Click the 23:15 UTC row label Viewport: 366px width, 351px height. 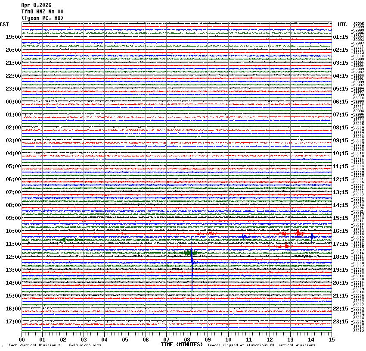click(x=341, y=322)
